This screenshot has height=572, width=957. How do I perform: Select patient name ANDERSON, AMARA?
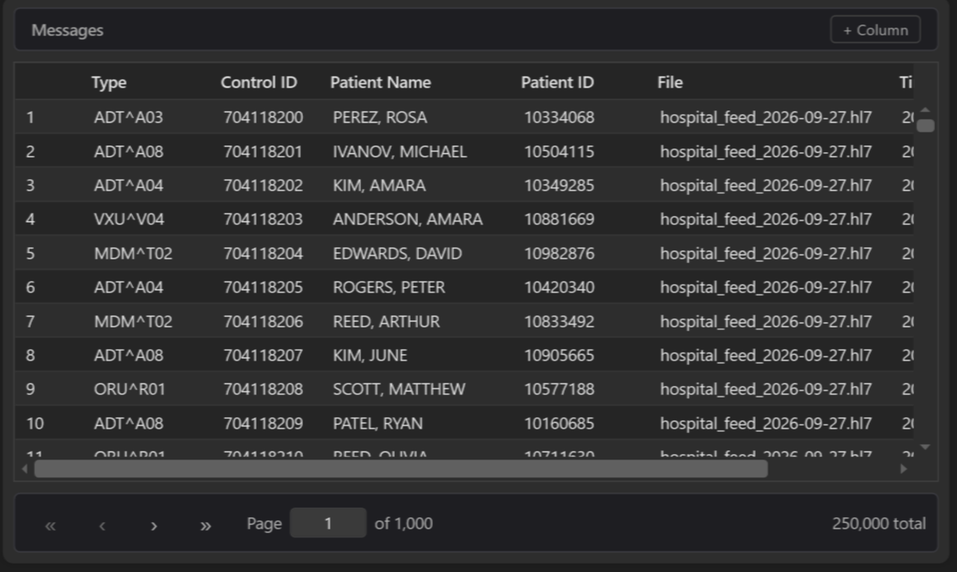click(x=407, y=220)
